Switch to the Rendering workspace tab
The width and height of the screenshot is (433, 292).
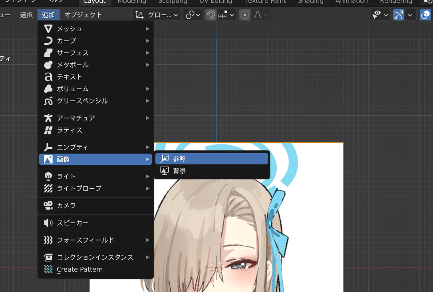point(396,2)
